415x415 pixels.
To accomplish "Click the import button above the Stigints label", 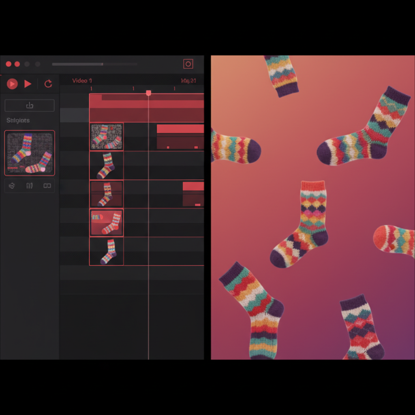I will click(29, 105).
